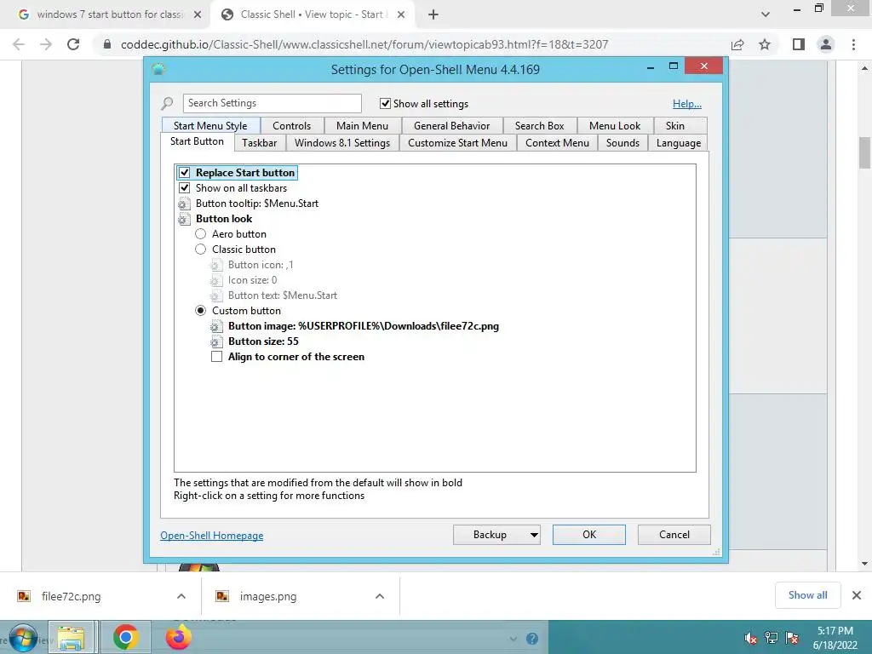Visit the Open-Shell Homepage link
Viewport: 872px width, 654px height.
coord(212,536)
